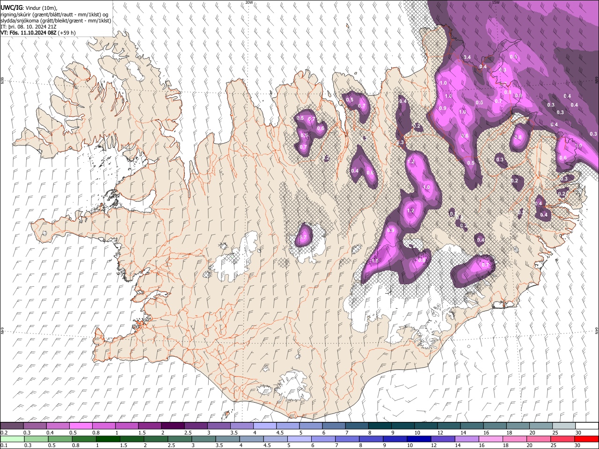Pick the bright pink upper swatch labeled 0.5
Screen dimensions: 599x449
tap(80, 426)
